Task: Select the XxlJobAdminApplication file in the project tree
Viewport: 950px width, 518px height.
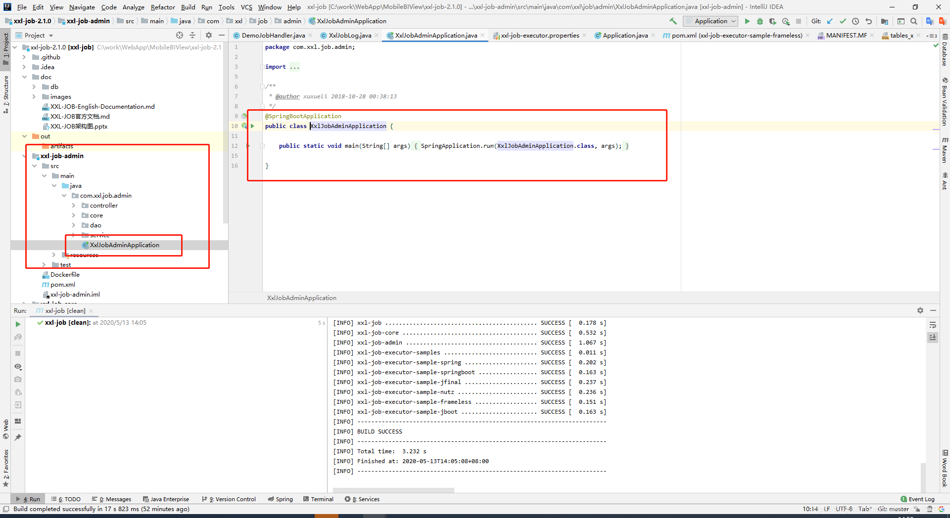Action: 124,245
